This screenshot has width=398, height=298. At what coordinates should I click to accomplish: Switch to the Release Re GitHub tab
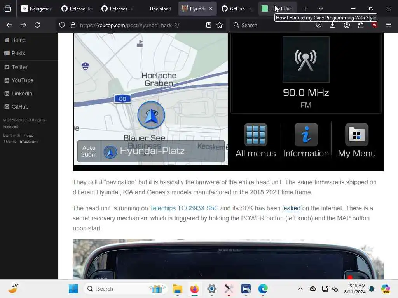coord(77,9)
